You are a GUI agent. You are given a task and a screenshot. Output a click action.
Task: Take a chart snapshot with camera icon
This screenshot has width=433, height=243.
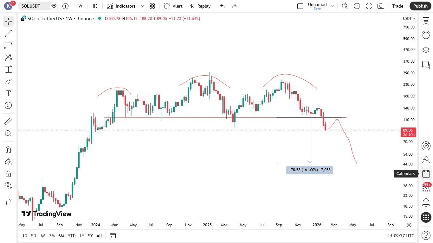pyautogui.click(x=381, y=6)
